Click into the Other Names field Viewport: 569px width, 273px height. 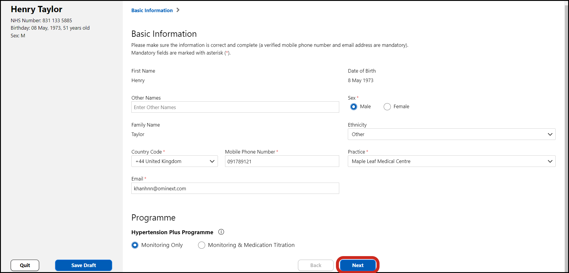pyautogui.click(x=235, y=107)
